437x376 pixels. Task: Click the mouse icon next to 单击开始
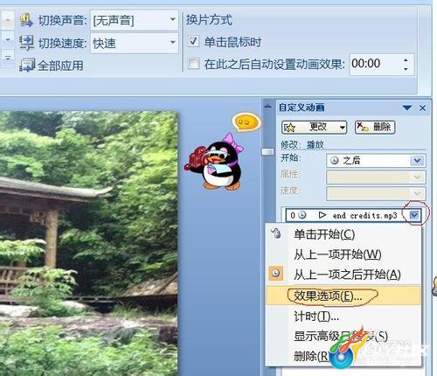coord(276,233)
